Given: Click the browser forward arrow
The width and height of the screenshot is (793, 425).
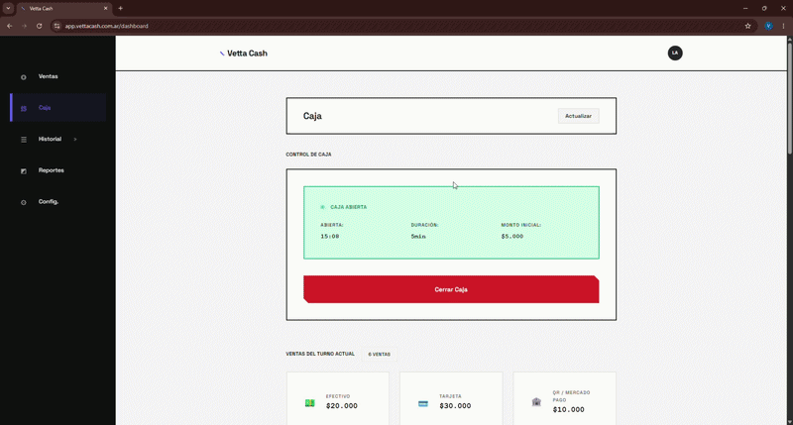Looking at the screenshot, I should click(24, 26).
